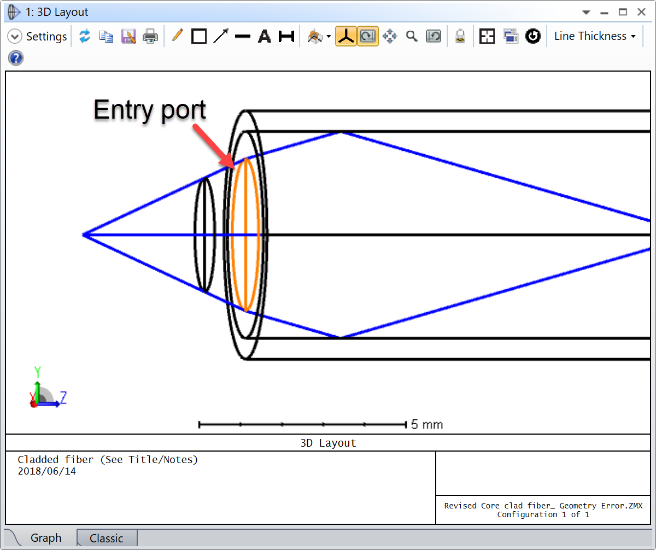Open the window options dropdown triangle in title bar
656x550 pixels.
point(586,12)
